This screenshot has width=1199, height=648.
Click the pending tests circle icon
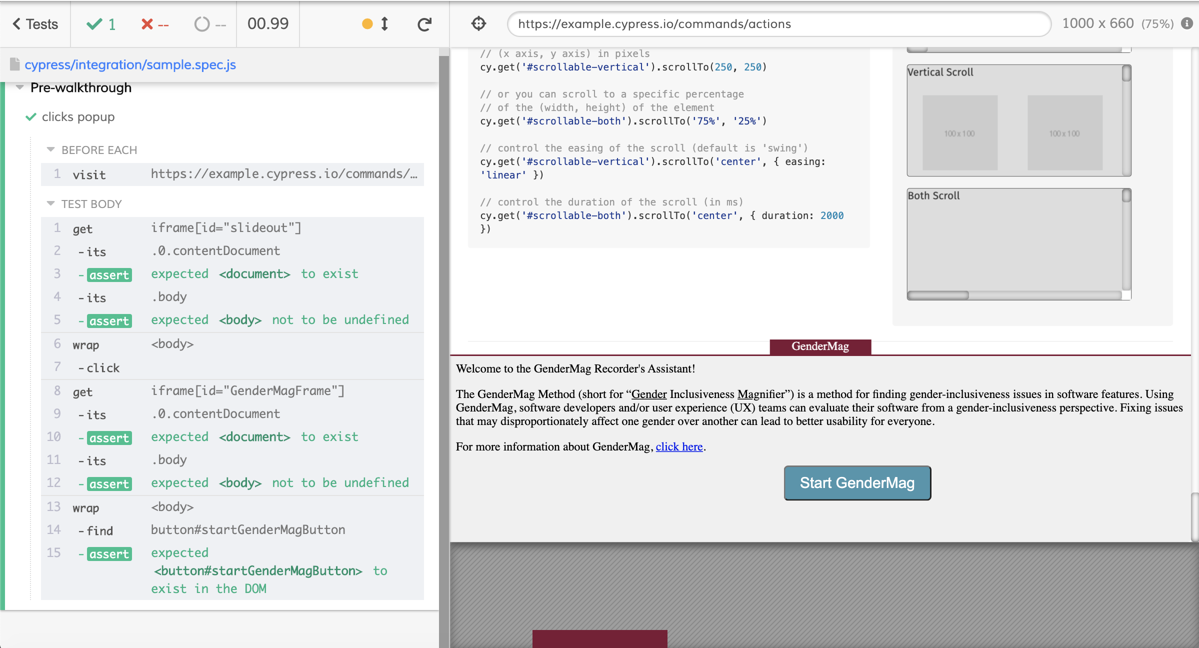point(201,24)
